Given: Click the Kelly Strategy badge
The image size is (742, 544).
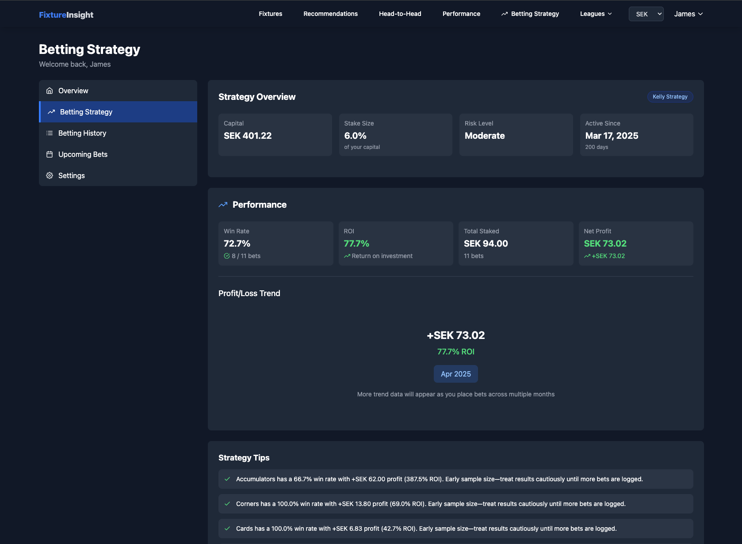Looking at the screenshot, I should 670,97.
